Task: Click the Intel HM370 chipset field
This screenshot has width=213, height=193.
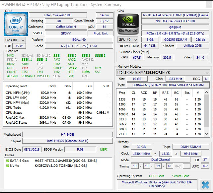Action: pos(67,141)
